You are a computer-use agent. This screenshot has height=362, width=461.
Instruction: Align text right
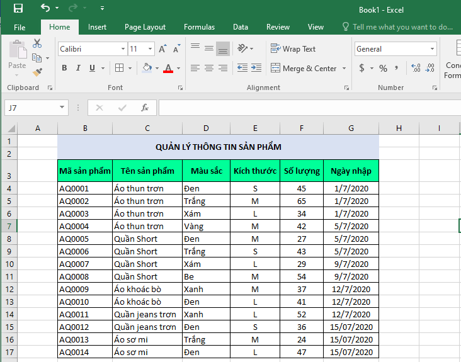pos(223,68)
